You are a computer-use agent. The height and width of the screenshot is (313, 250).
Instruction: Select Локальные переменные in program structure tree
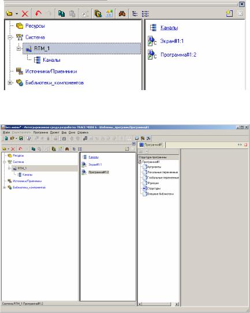tap(163, 172)
